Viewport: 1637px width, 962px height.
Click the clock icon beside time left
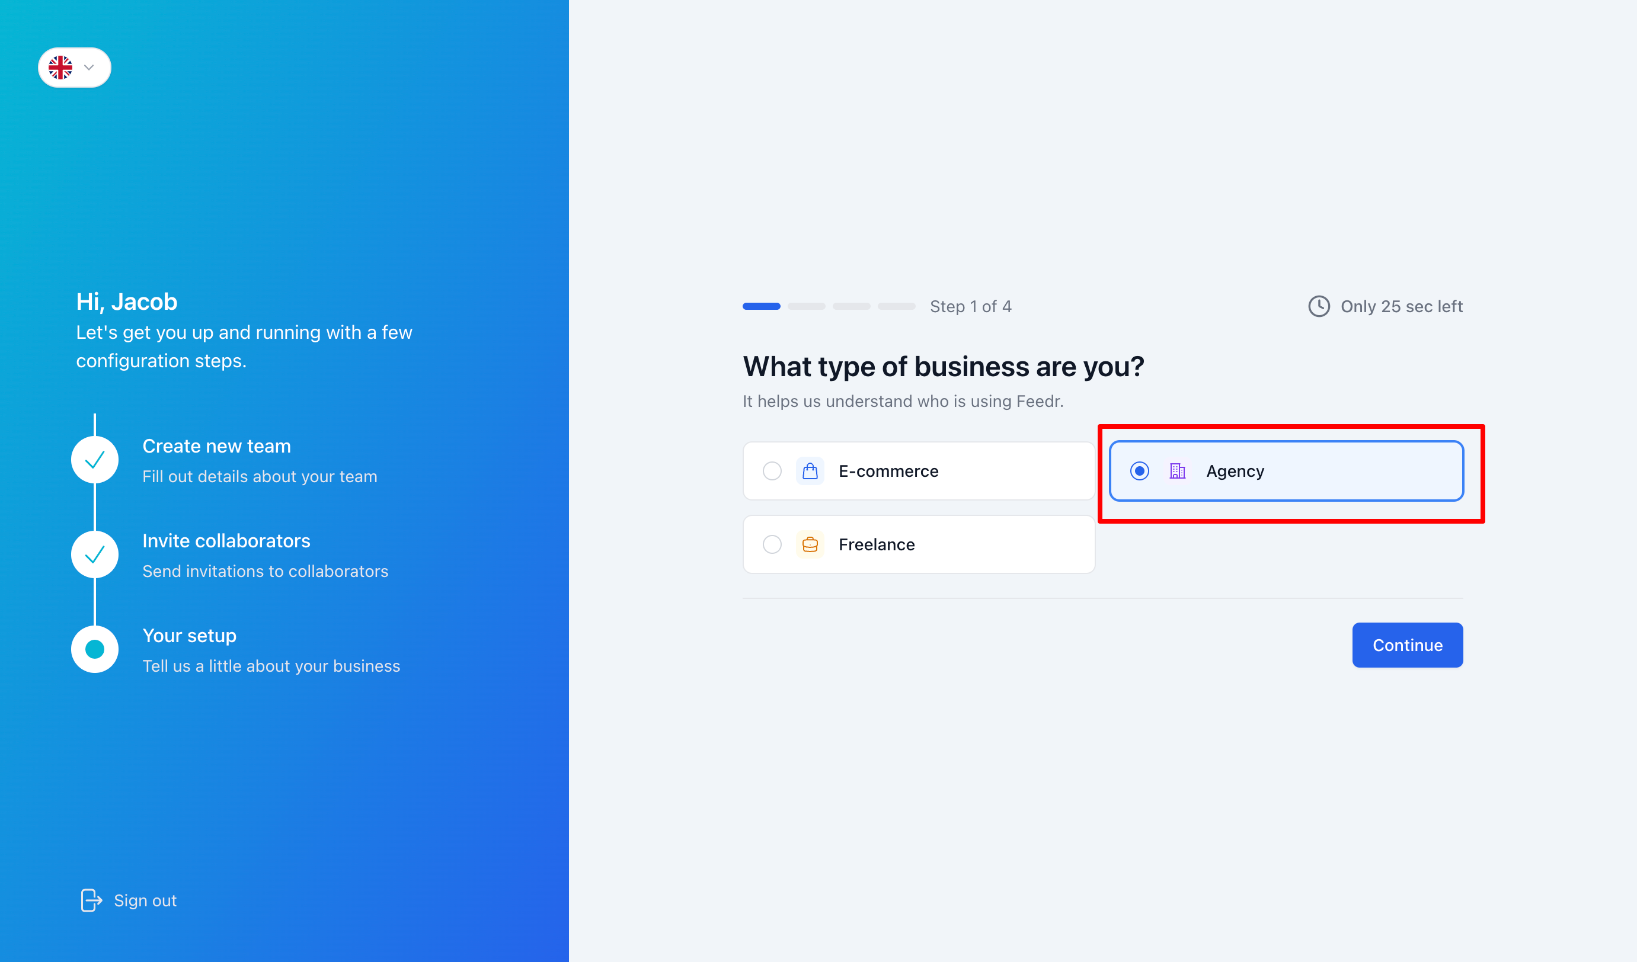1319,306
